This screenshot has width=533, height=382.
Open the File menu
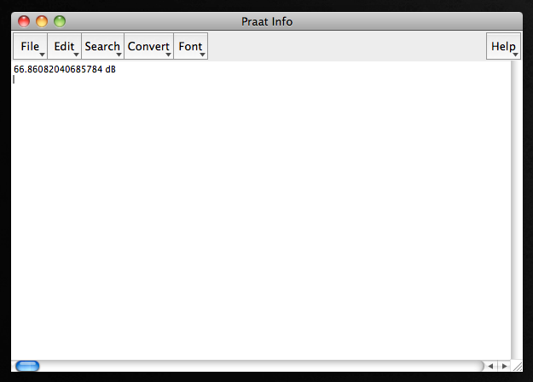click(30, 46)
